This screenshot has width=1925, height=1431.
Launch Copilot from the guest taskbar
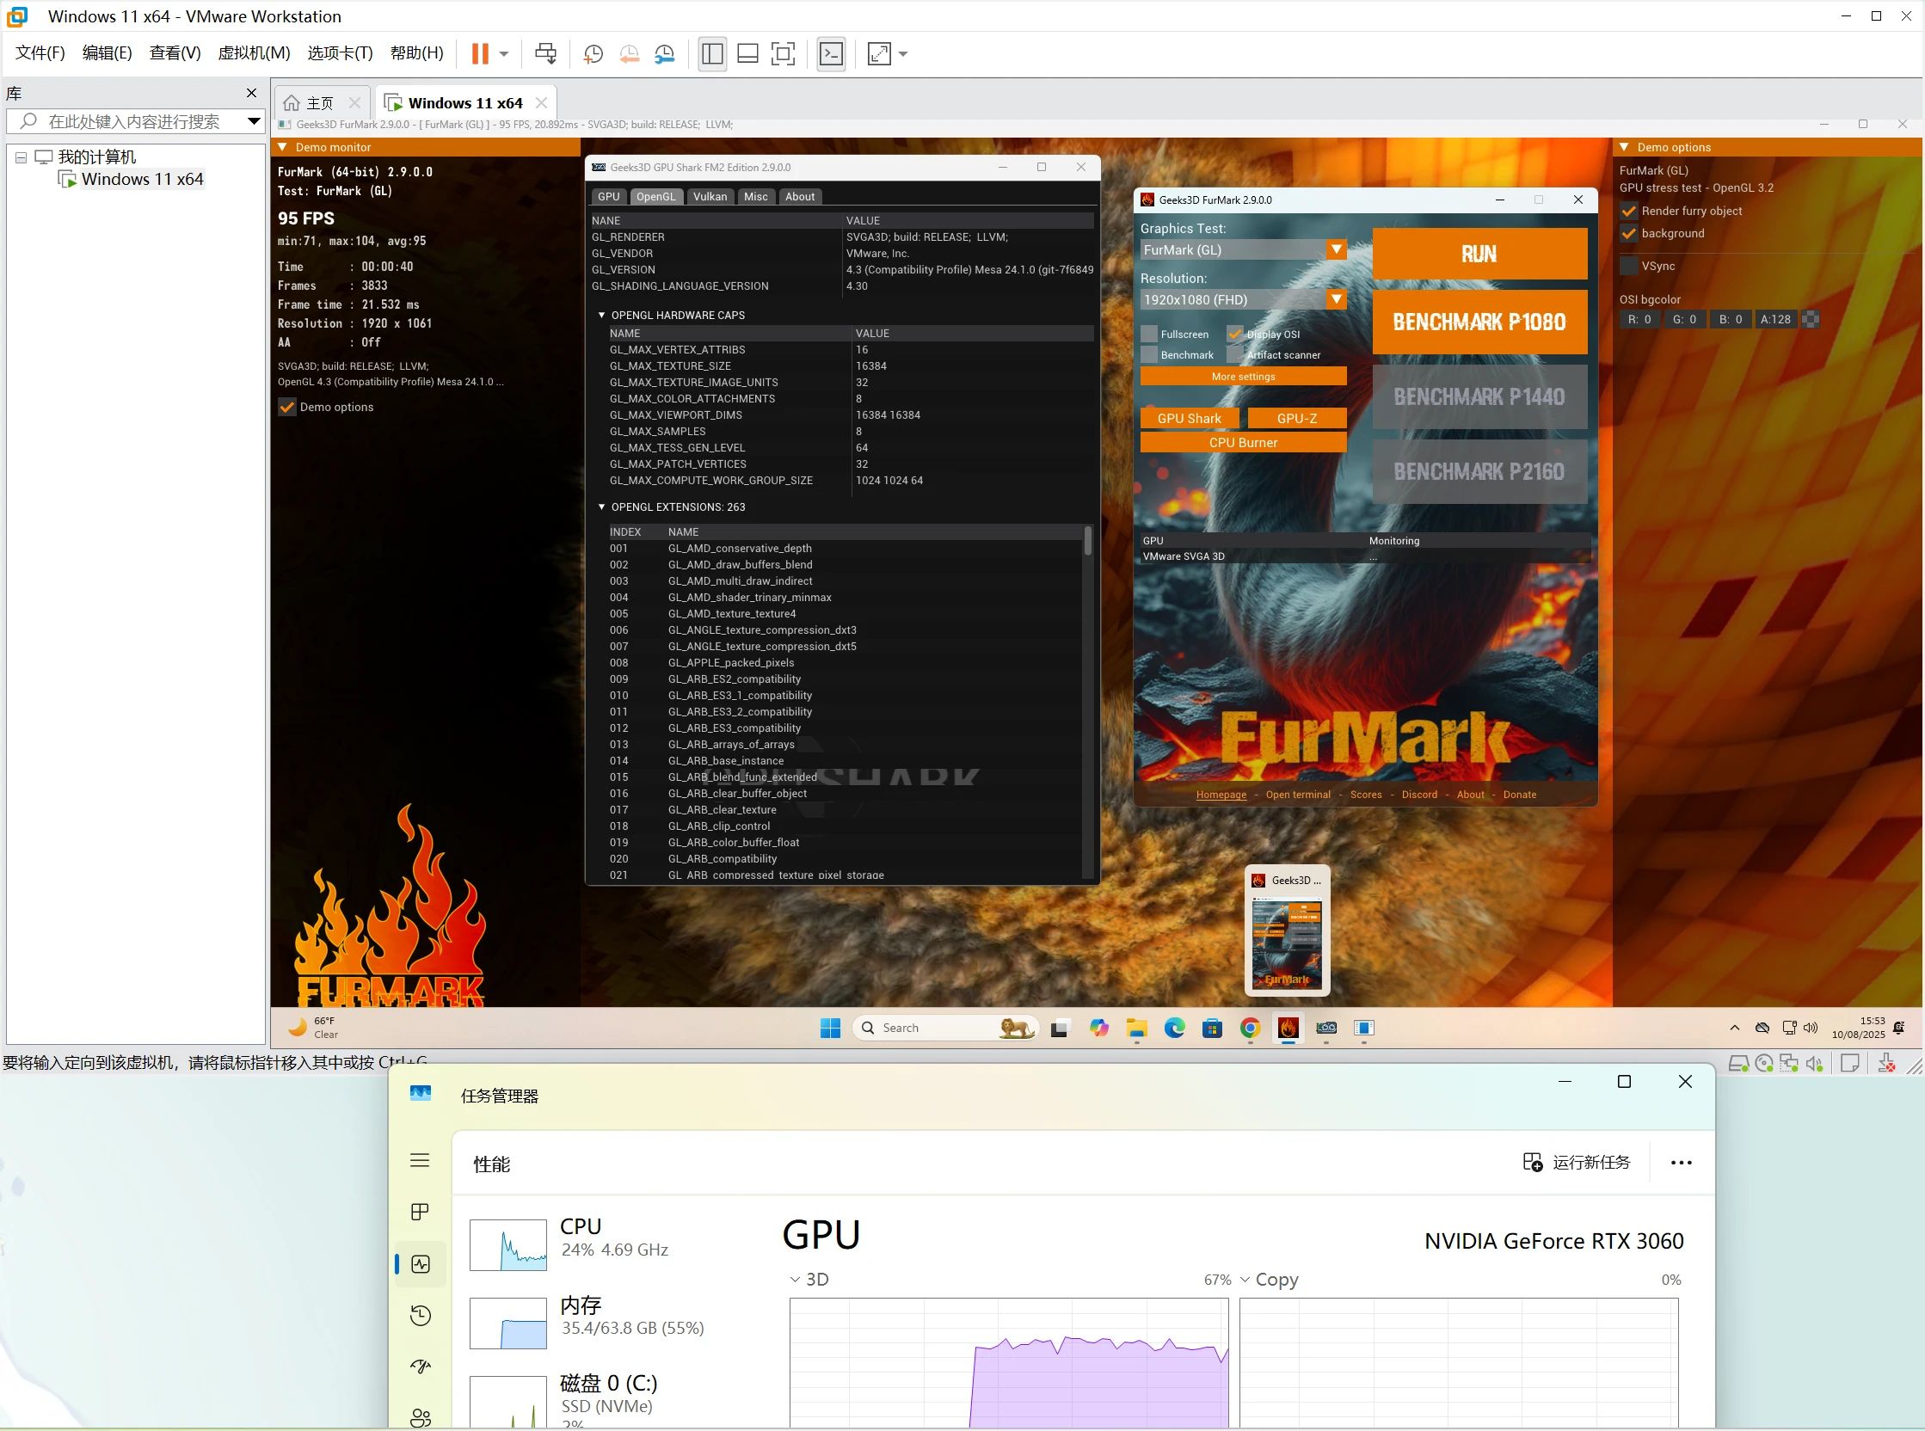(x=1098, y=1029)
